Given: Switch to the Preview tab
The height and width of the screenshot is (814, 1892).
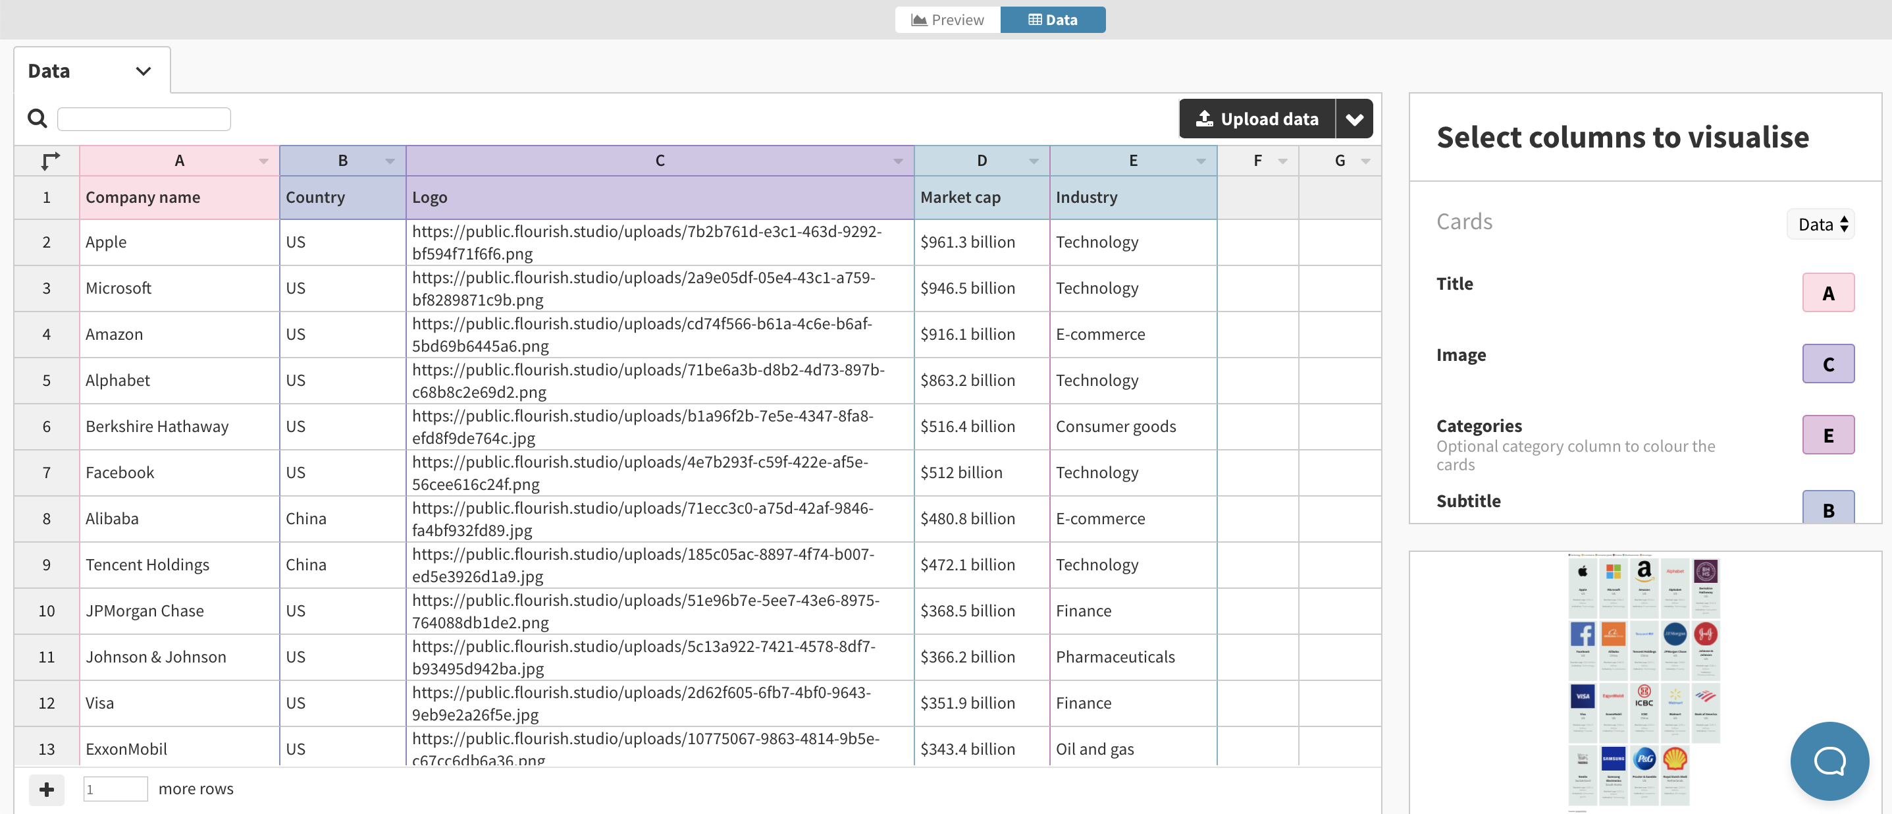Looking at the screenshot, I should (x=947, y=20).
